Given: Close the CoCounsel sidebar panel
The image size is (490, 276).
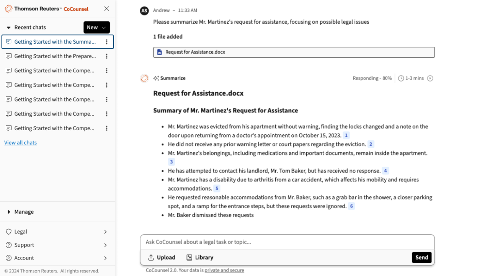Looking at the screenshot, I should click(x=106, y=8).
